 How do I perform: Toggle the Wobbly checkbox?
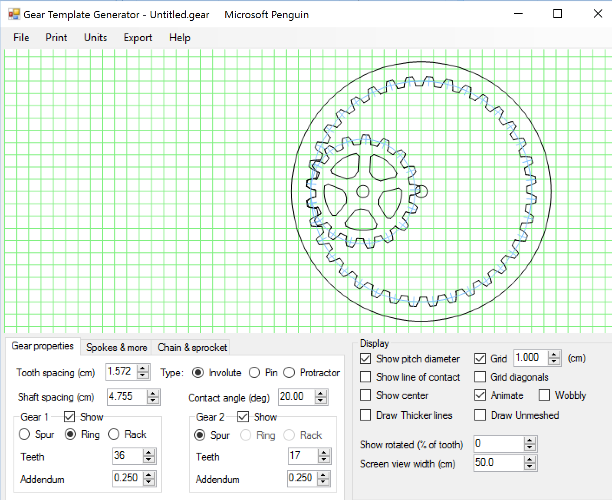click(x=544, y=395)
